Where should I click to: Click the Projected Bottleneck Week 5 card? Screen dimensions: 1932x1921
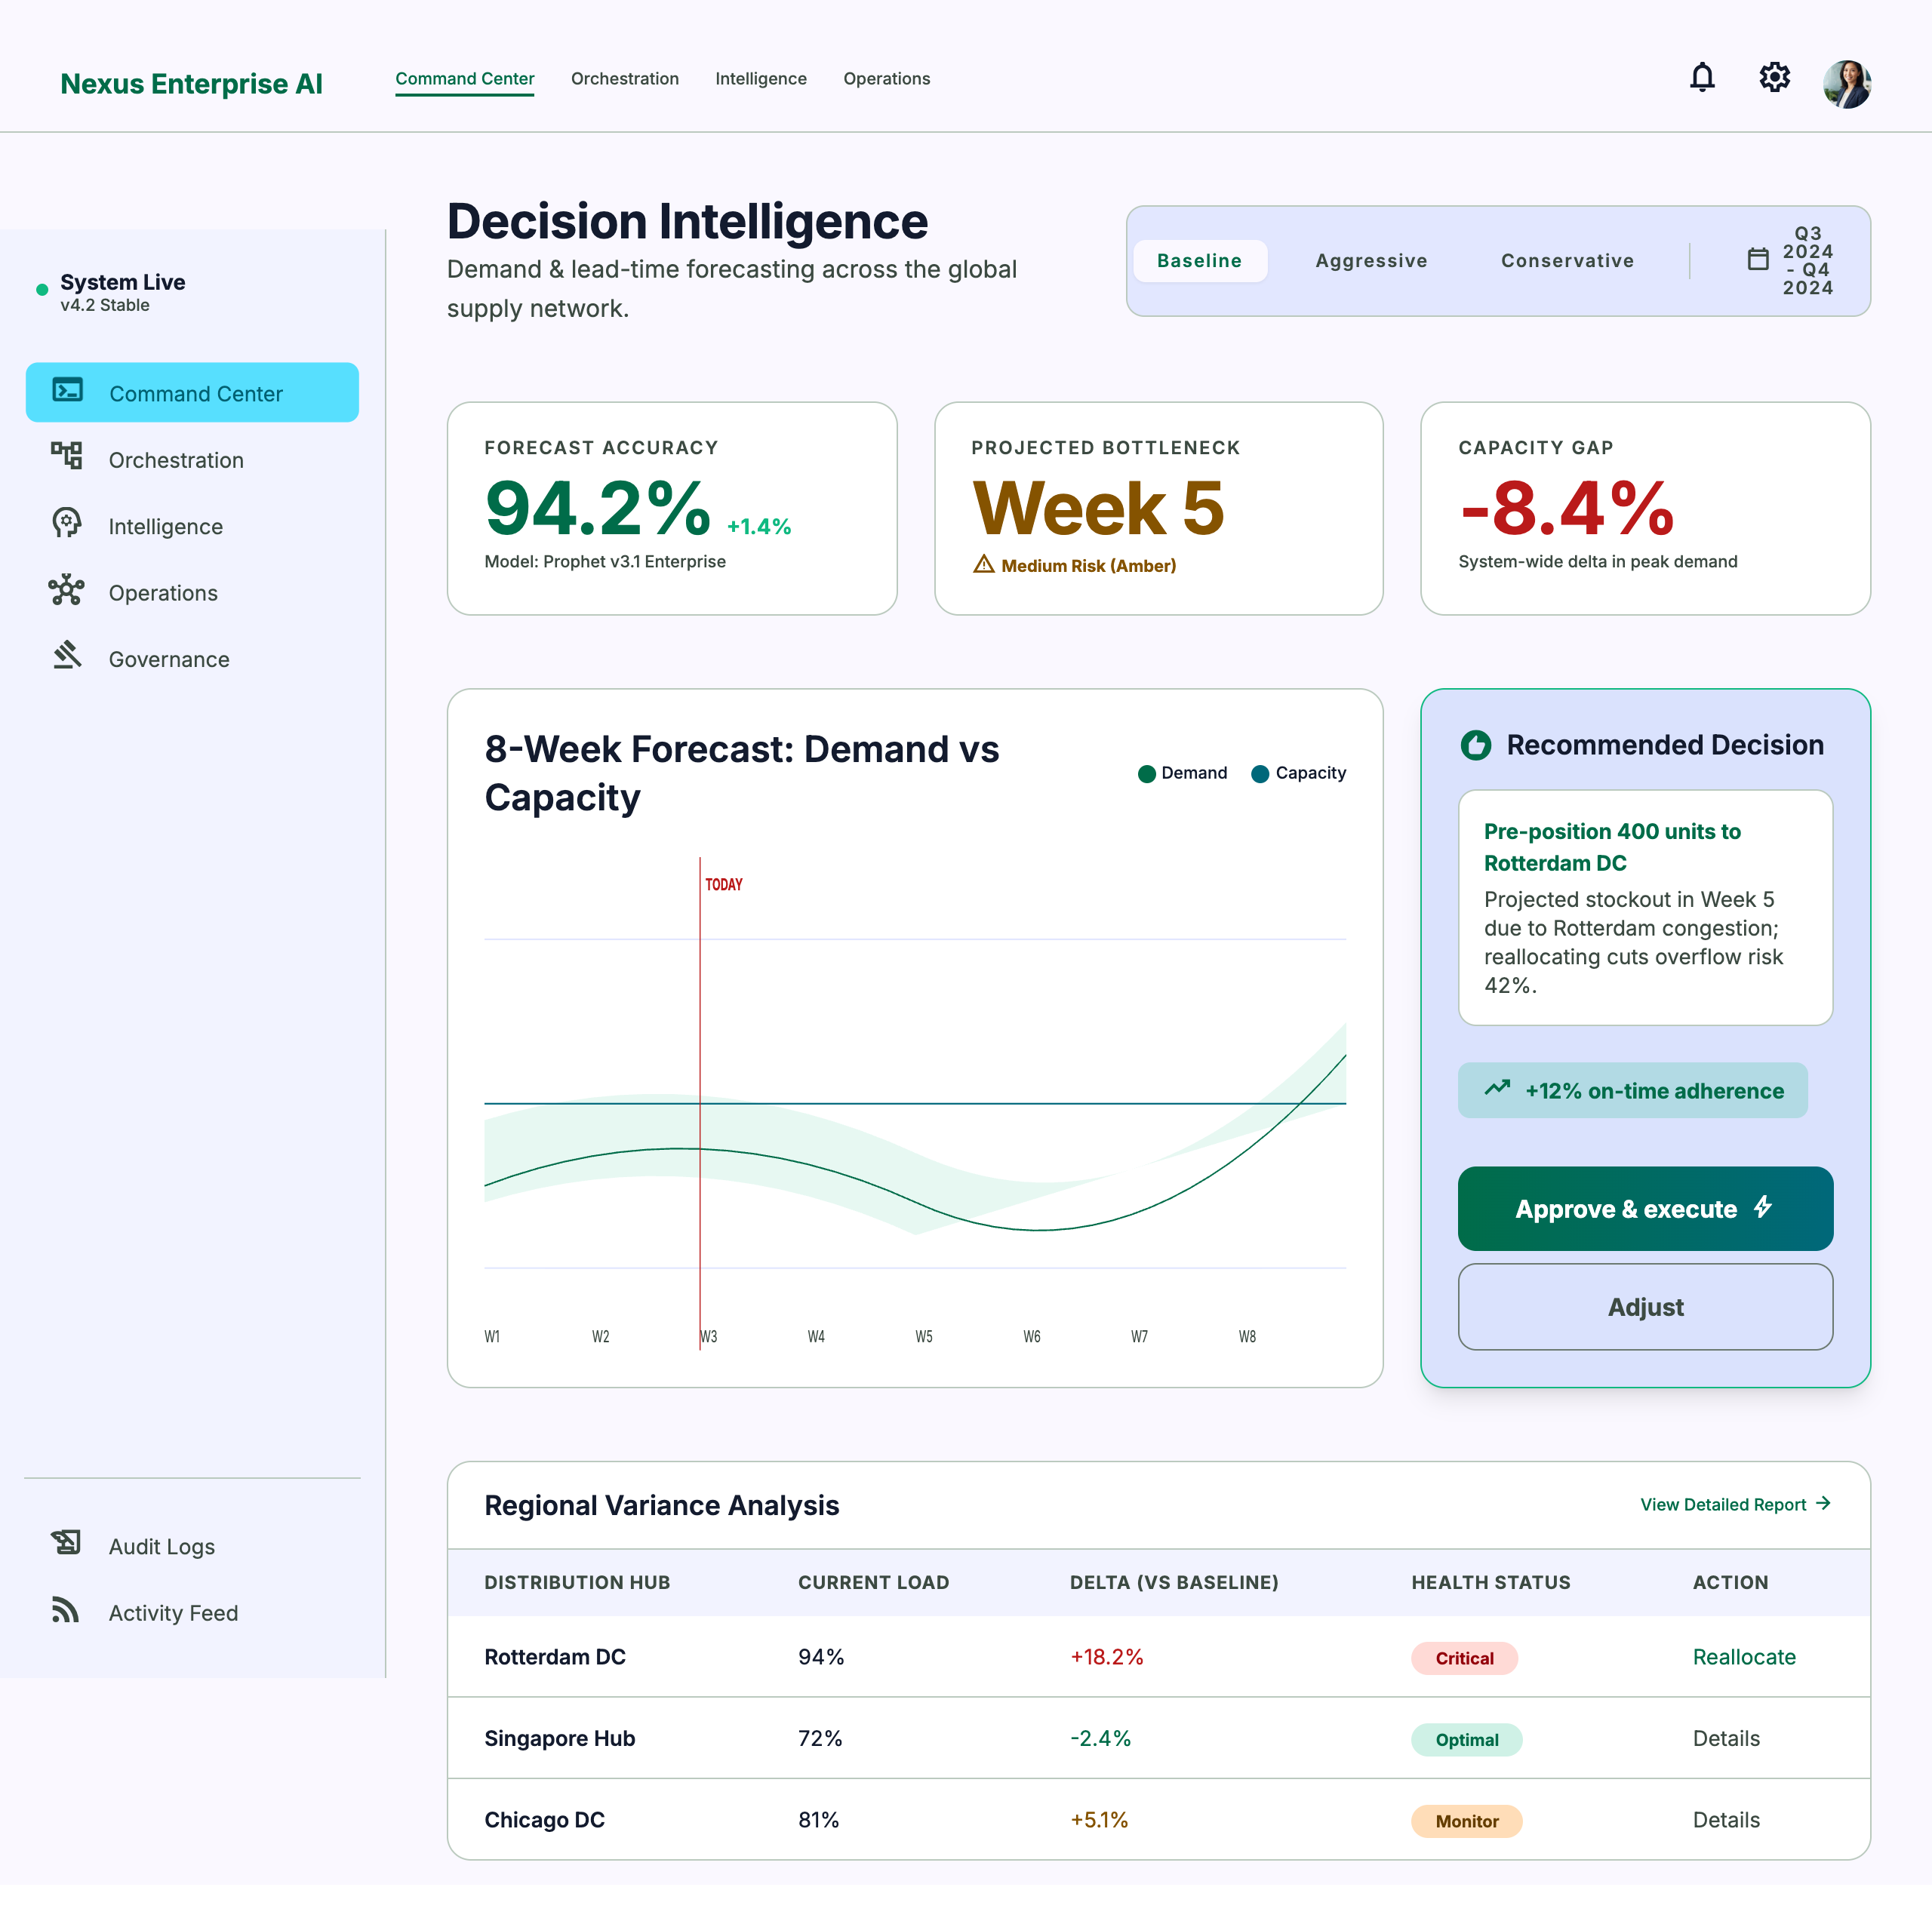click(x=1158, y=508)
